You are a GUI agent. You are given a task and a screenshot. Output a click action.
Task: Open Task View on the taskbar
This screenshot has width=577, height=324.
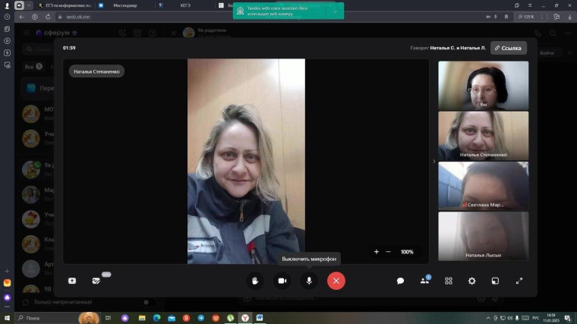[x=108, y=318]
